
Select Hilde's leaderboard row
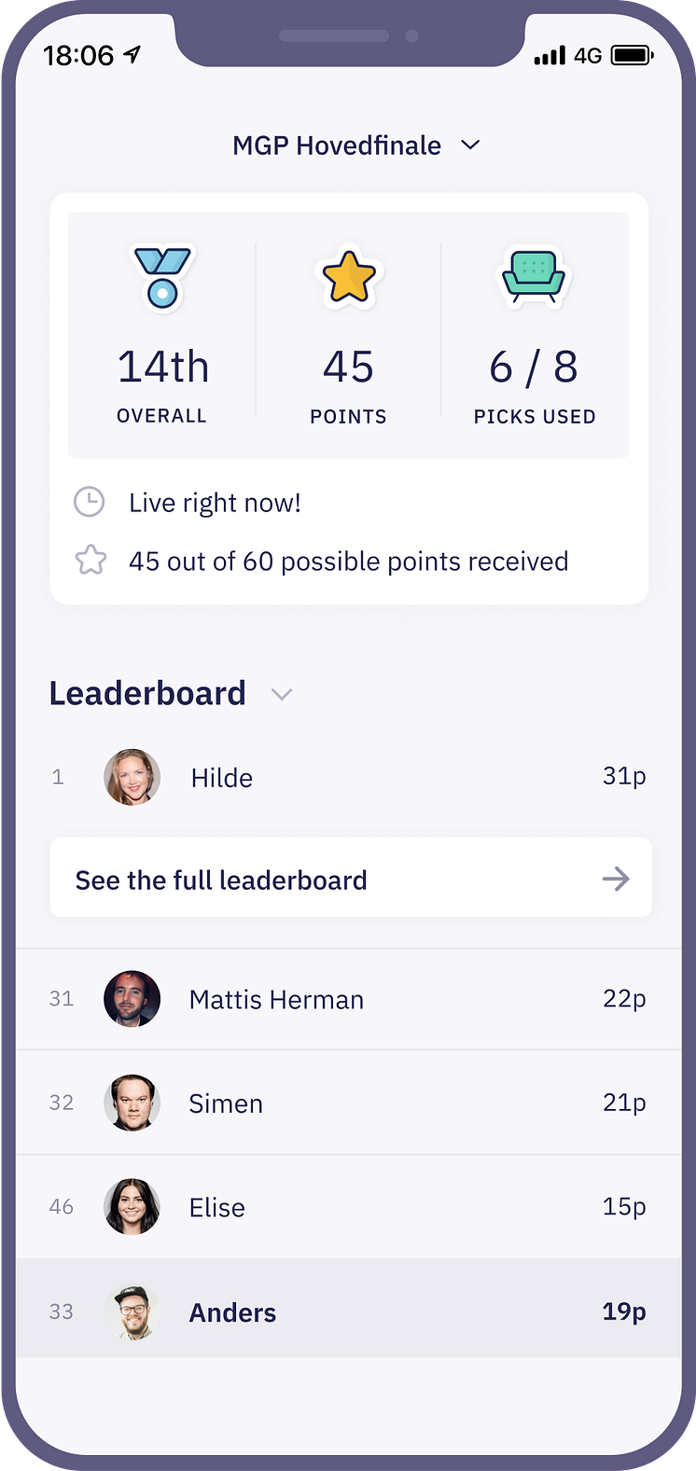(348, 777)
